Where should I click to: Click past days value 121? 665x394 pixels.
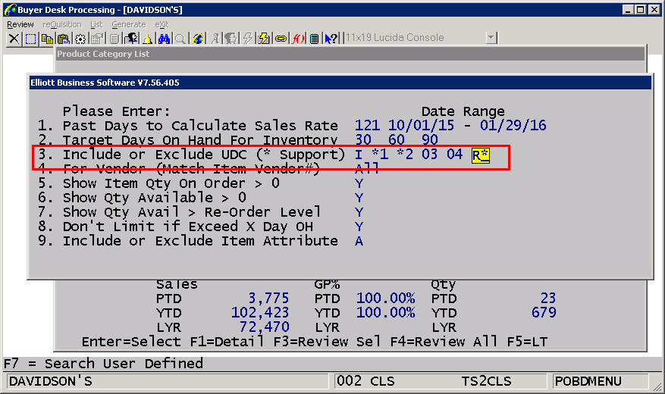[367, 126]
